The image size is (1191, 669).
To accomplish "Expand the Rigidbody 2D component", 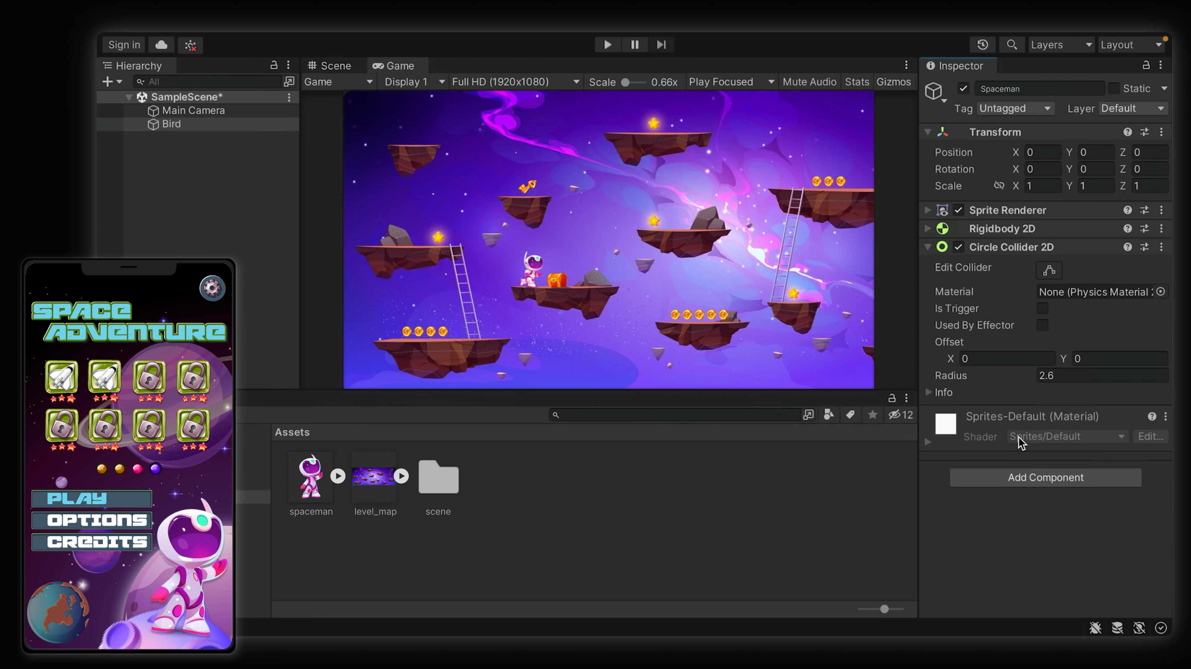I will coord(927,229).
